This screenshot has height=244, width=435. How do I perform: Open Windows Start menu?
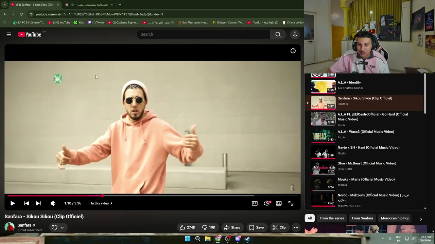point(188,239)
